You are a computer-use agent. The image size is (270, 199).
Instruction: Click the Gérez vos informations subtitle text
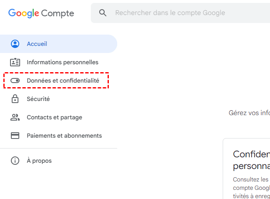pyautogui.click(x=249, y=113)
